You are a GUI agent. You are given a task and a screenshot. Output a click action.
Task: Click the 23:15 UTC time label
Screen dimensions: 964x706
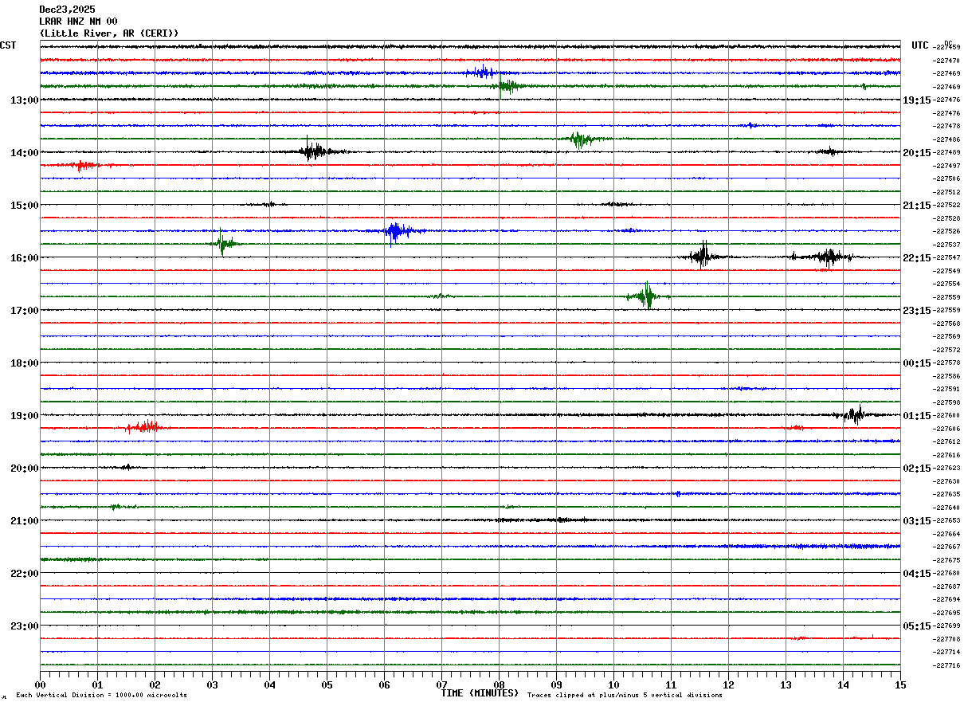click(x=917, y=311)
